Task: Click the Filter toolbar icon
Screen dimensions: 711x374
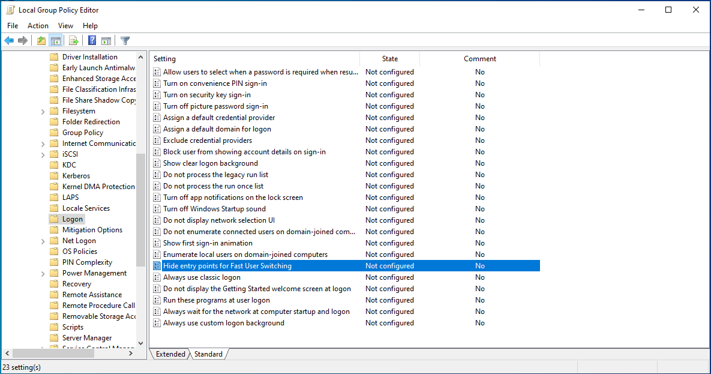Action: coord(125,40)
